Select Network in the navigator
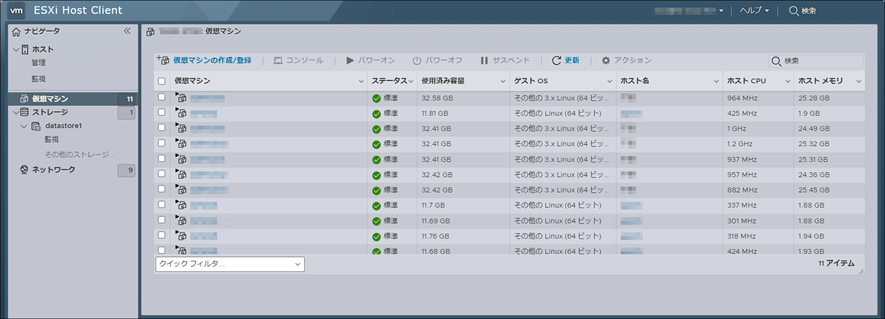Image resolution: width=885 pixels, height=319 pixels. [x=53, y=170]
